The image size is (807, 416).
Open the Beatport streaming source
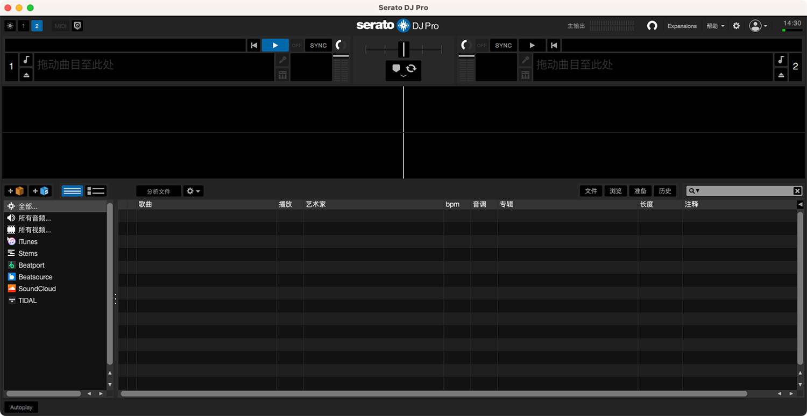[x=55, y=266]
